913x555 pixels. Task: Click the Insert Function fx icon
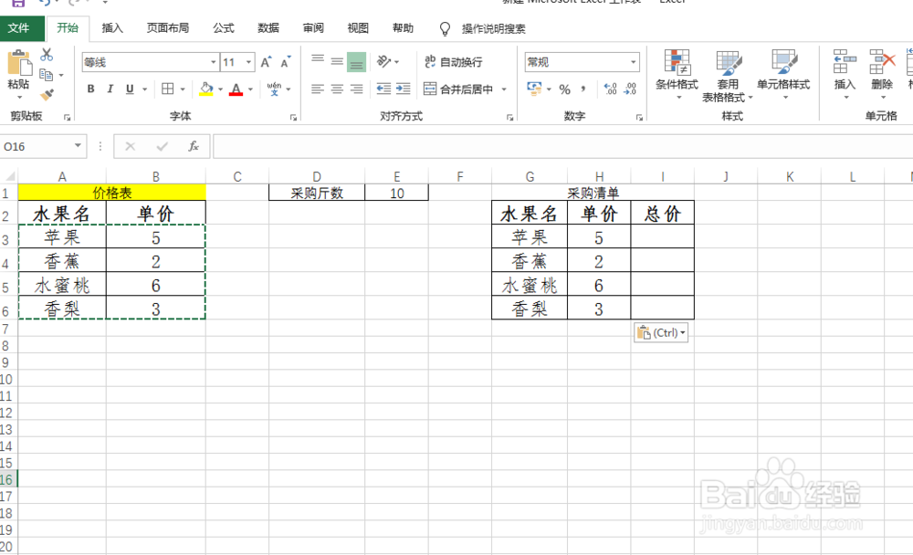point(194,146)
